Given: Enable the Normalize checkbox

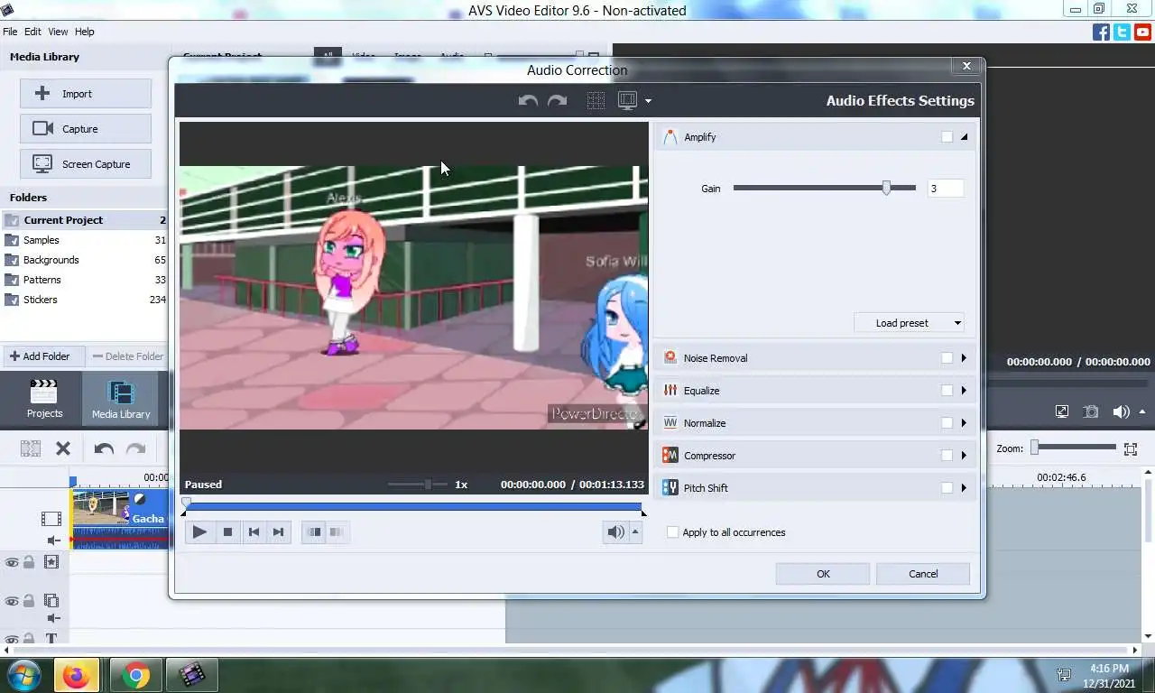Looking at the screenshot, I should [x=947, y=423].
